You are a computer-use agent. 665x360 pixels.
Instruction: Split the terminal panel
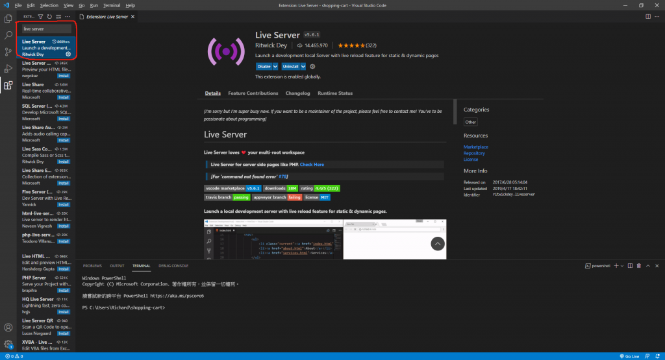[630, 266]
